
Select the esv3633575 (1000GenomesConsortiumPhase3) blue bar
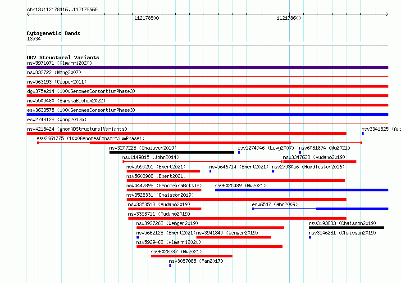pos(207,115)
